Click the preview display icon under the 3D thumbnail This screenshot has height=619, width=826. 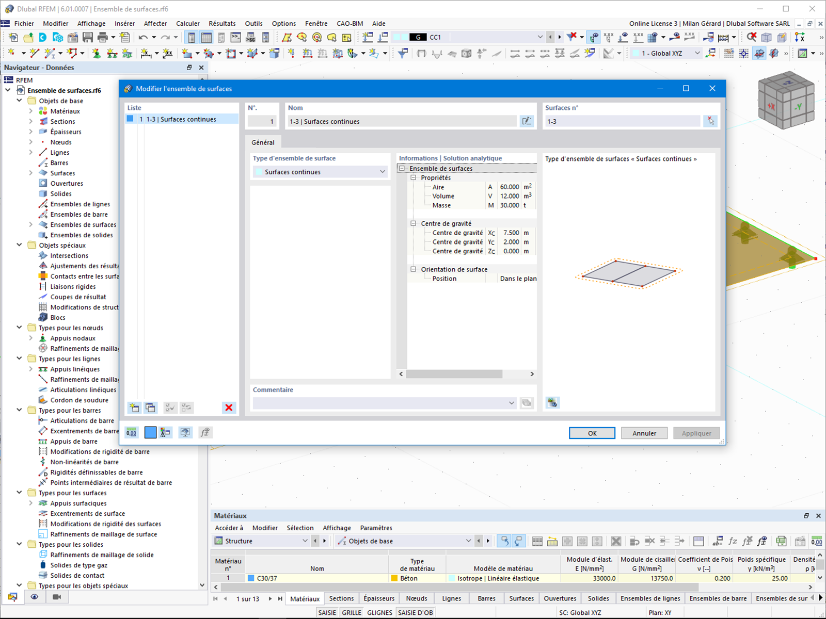pyautogui.click(x=552, y=402)
